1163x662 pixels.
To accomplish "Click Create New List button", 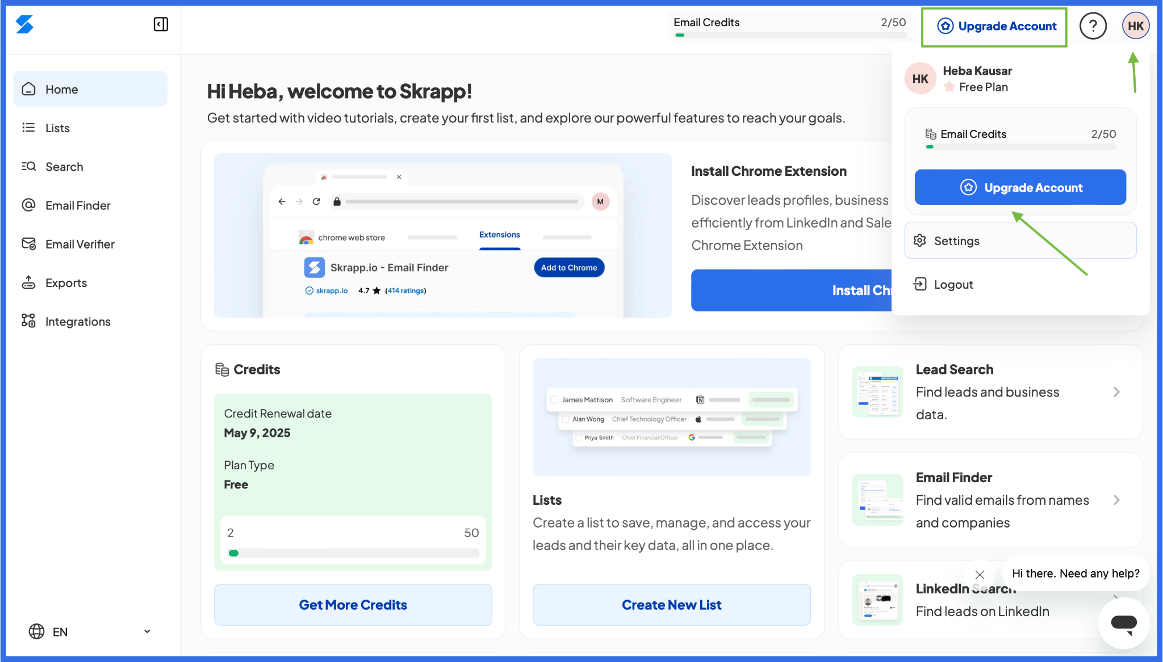I will coord(672,605).
